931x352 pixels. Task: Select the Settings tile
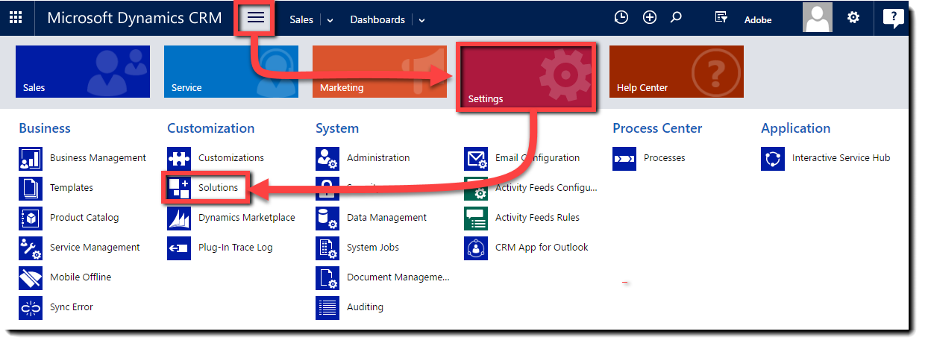(x=525, y=78)
